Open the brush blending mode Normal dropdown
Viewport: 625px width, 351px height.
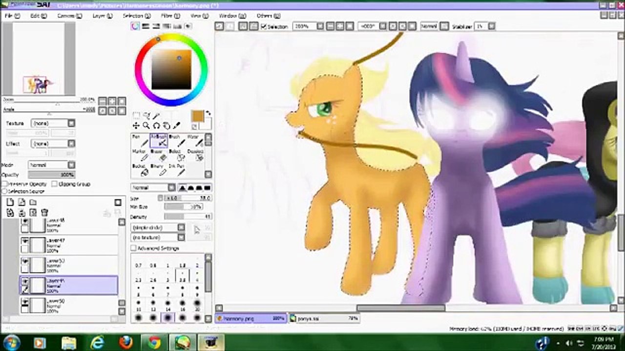[153, 188]
